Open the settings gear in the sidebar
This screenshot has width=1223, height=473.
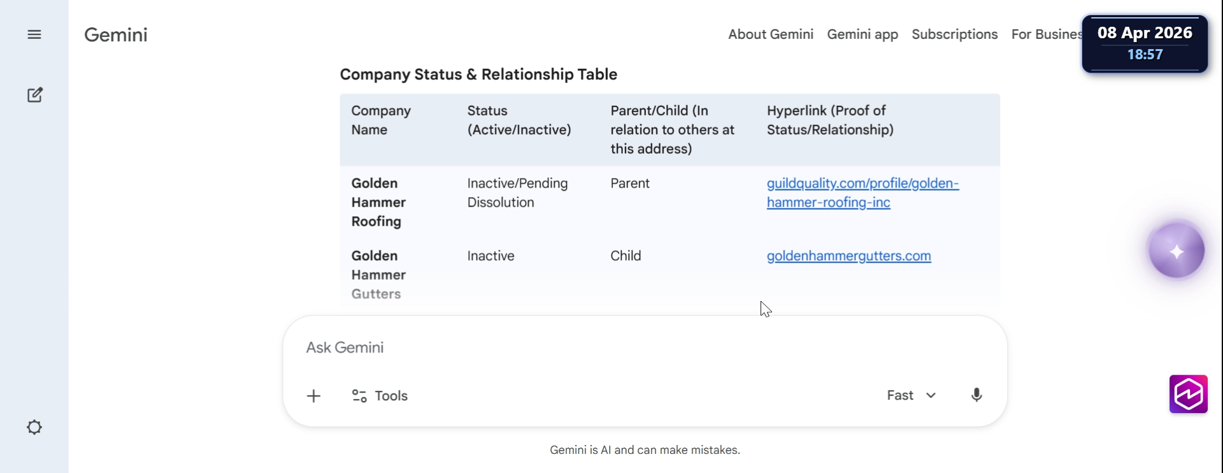(34, 427)
